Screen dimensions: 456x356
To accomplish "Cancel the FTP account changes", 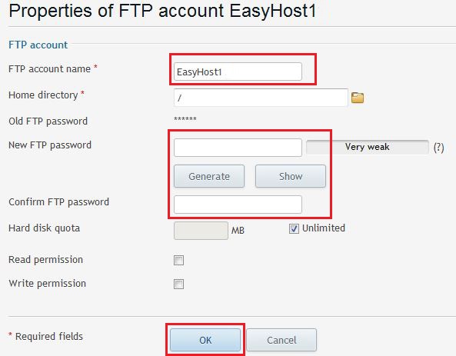I will [x=281, y=340].
